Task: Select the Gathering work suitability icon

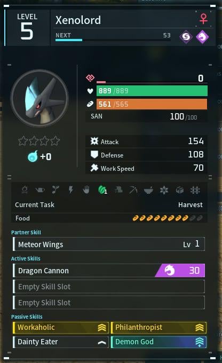Action: tap(102, 190)
